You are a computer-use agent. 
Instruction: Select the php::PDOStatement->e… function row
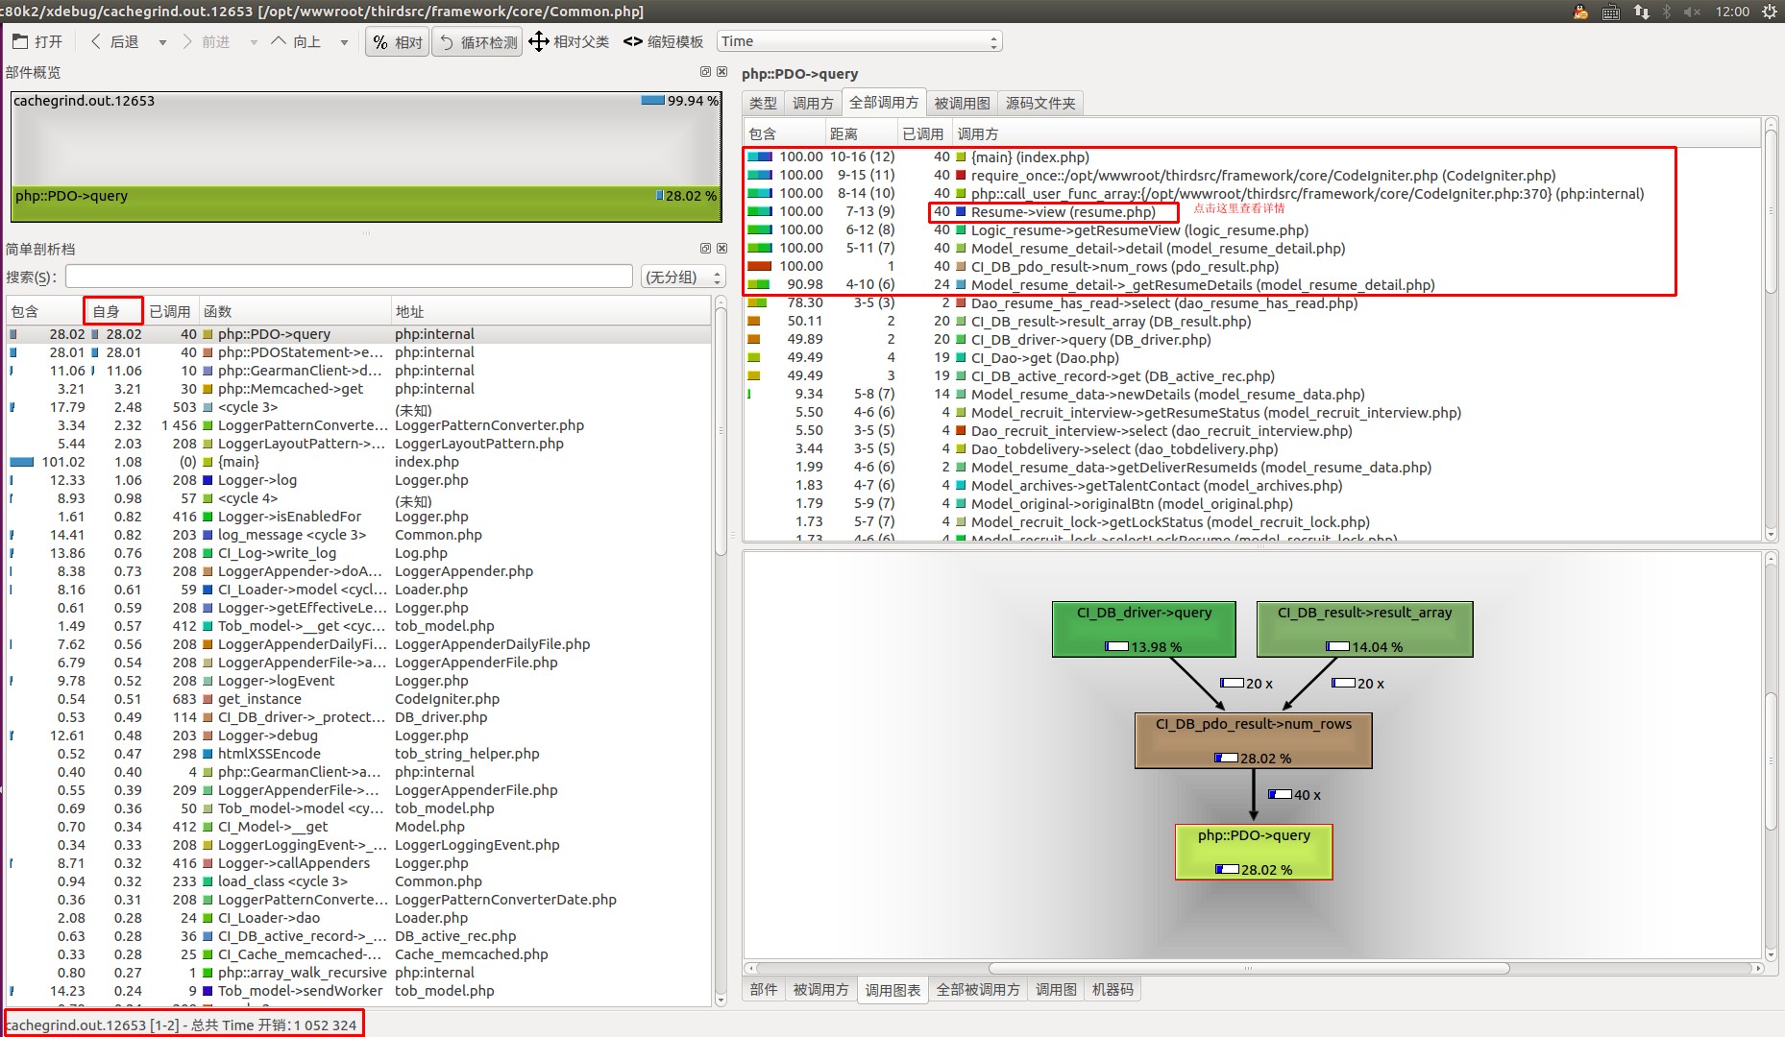click(359, 352)
